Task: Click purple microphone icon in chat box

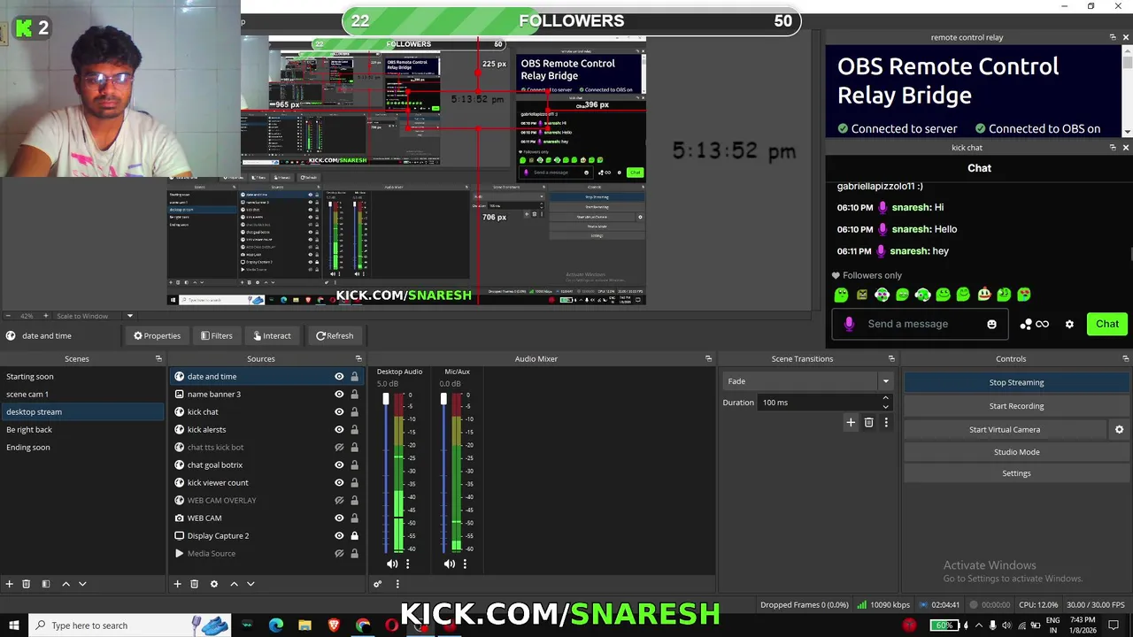Action: pos(849,324)
